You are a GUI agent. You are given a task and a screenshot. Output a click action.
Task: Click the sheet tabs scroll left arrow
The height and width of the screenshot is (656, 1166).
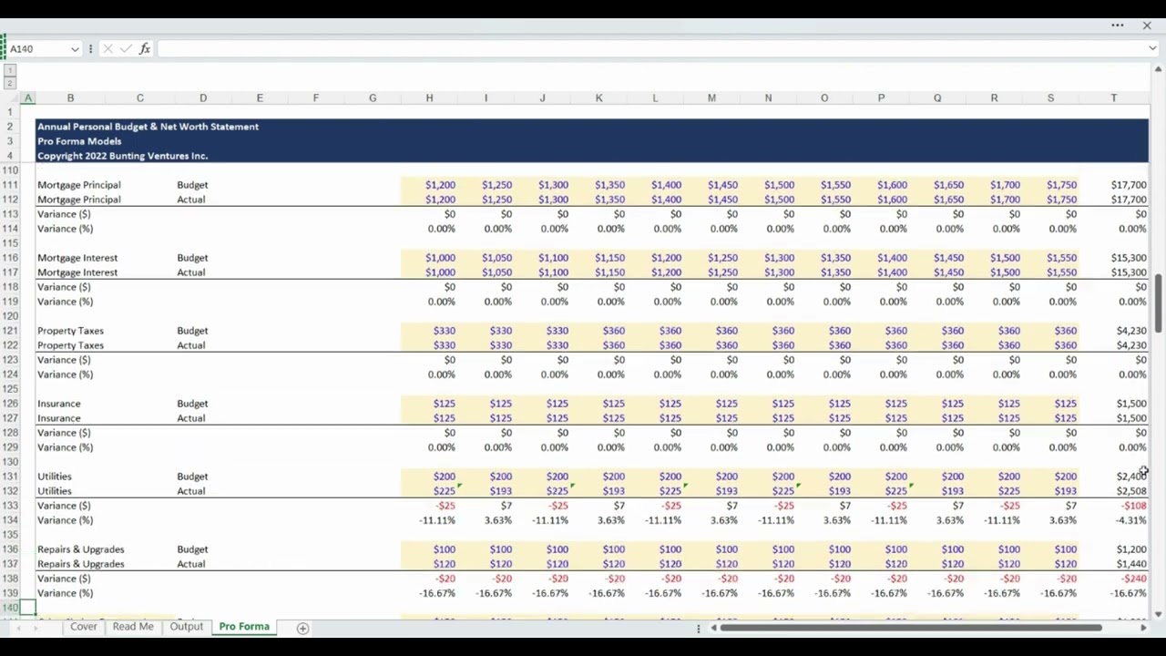20,628
